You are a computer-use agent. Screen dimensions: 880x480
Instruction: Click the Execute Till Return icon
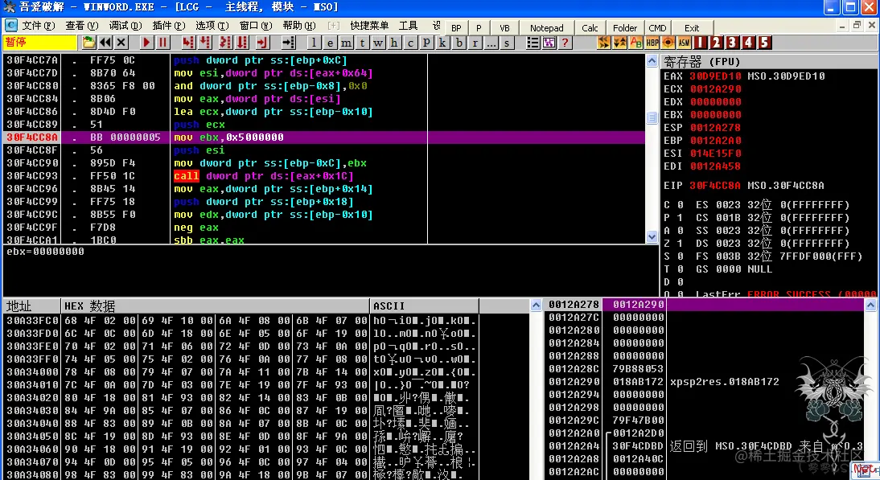pos(262,43)
